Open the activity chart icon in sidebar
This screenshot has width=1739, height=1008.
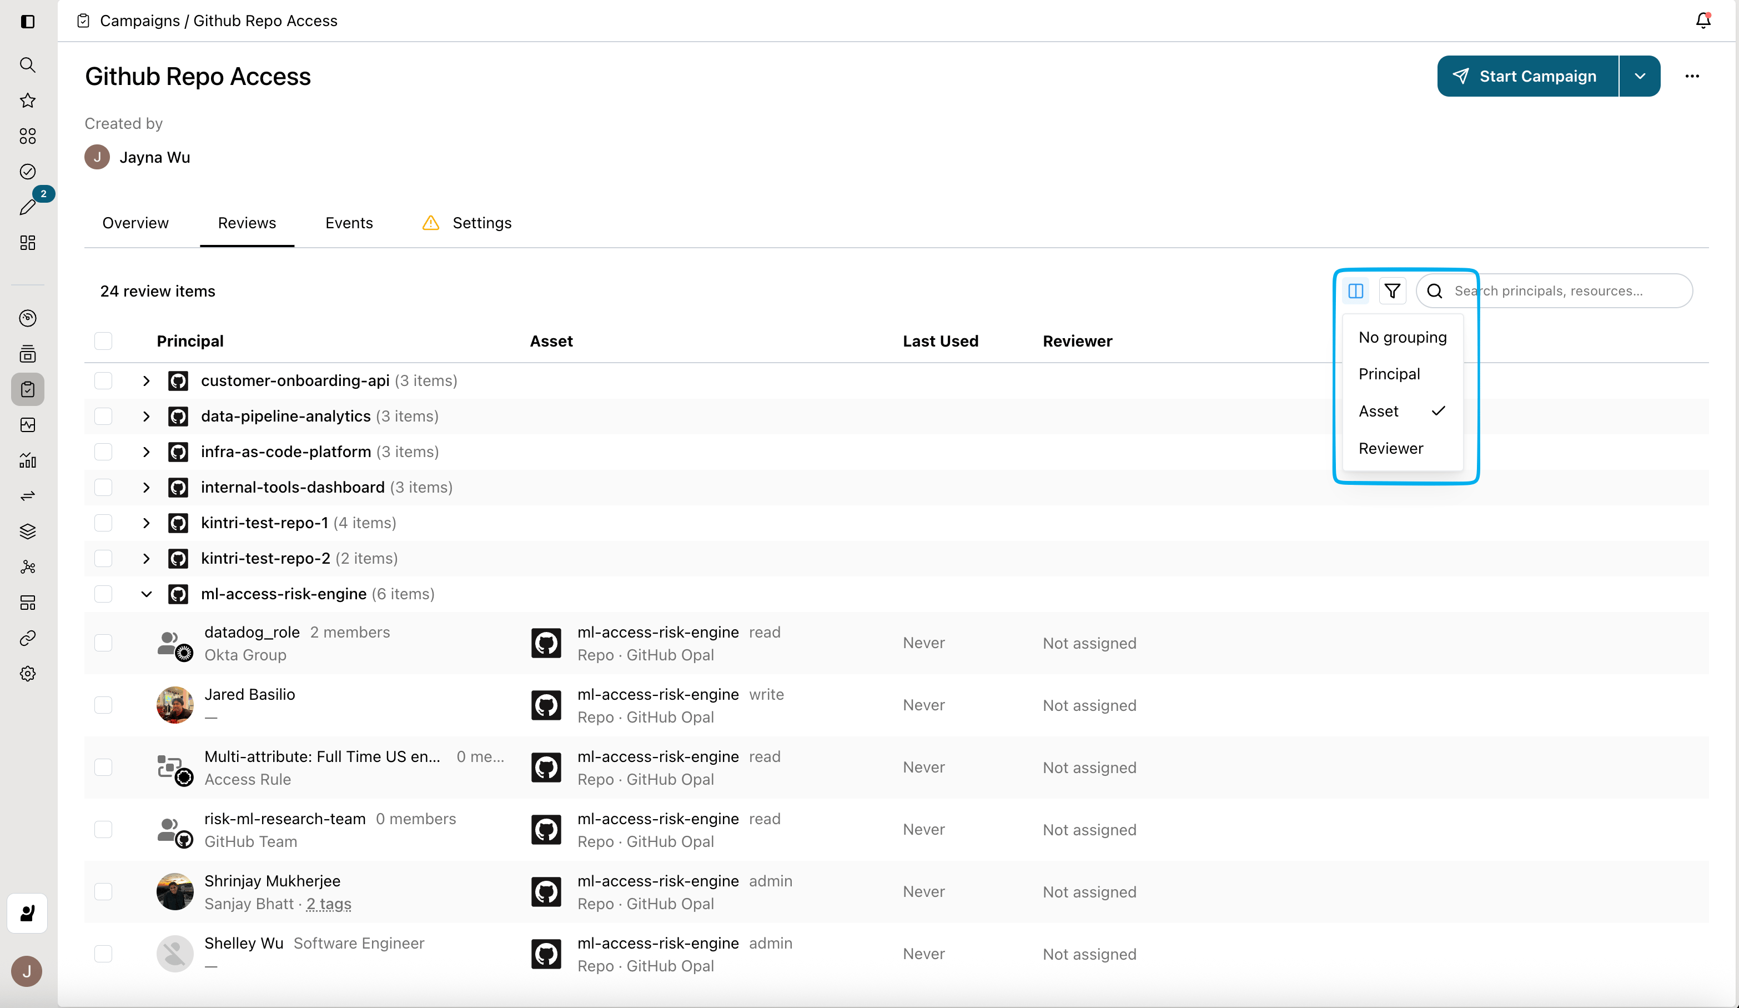point(28,425)
